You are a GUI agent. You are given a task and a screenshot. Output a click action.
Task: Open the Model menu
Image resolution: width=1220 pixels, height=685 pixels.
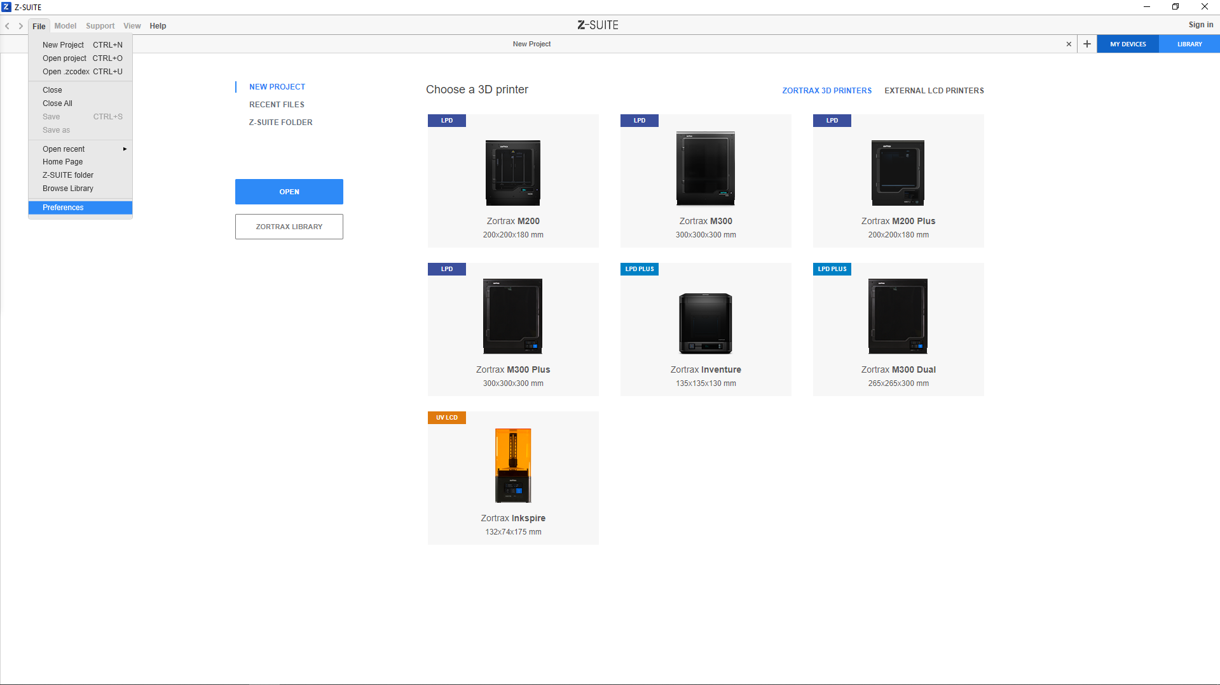click(65, 26)
